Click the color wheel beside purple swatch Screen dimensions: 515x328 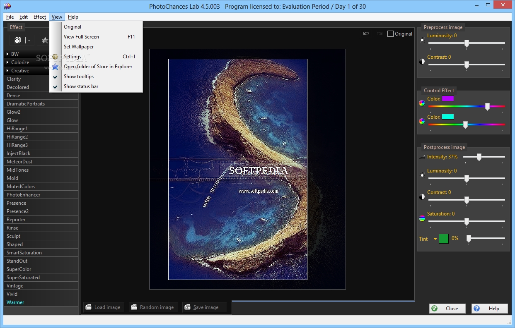tap(422, 103)
